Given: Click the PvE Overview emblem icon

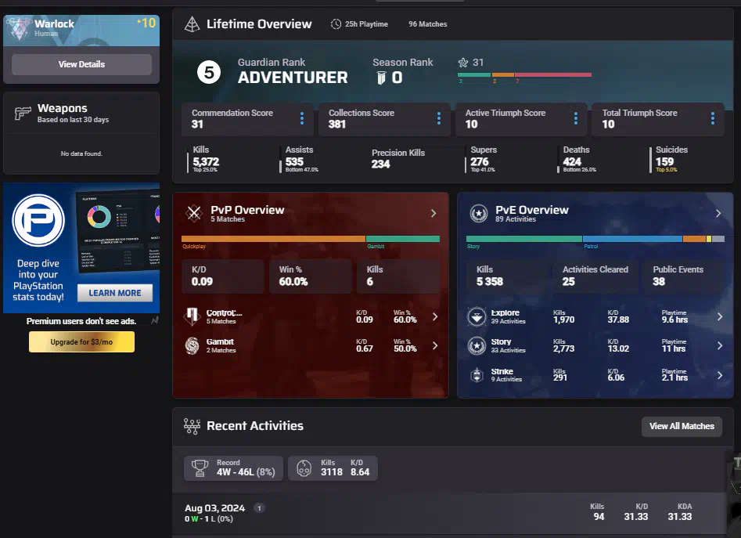Looking at the screenshot, I should pos(478,214).
